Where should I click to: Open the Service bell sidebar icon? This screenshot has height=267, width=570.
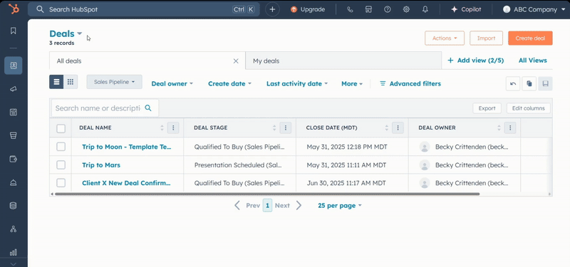pyautogui.click(x=14, y=182)
